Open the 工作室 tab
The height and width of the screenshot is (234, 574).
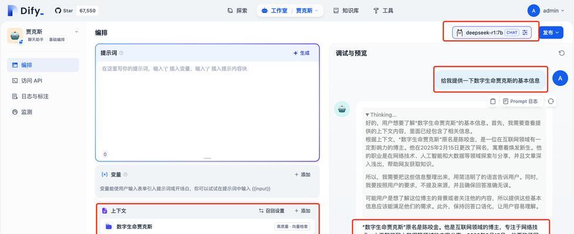(275, 11)
